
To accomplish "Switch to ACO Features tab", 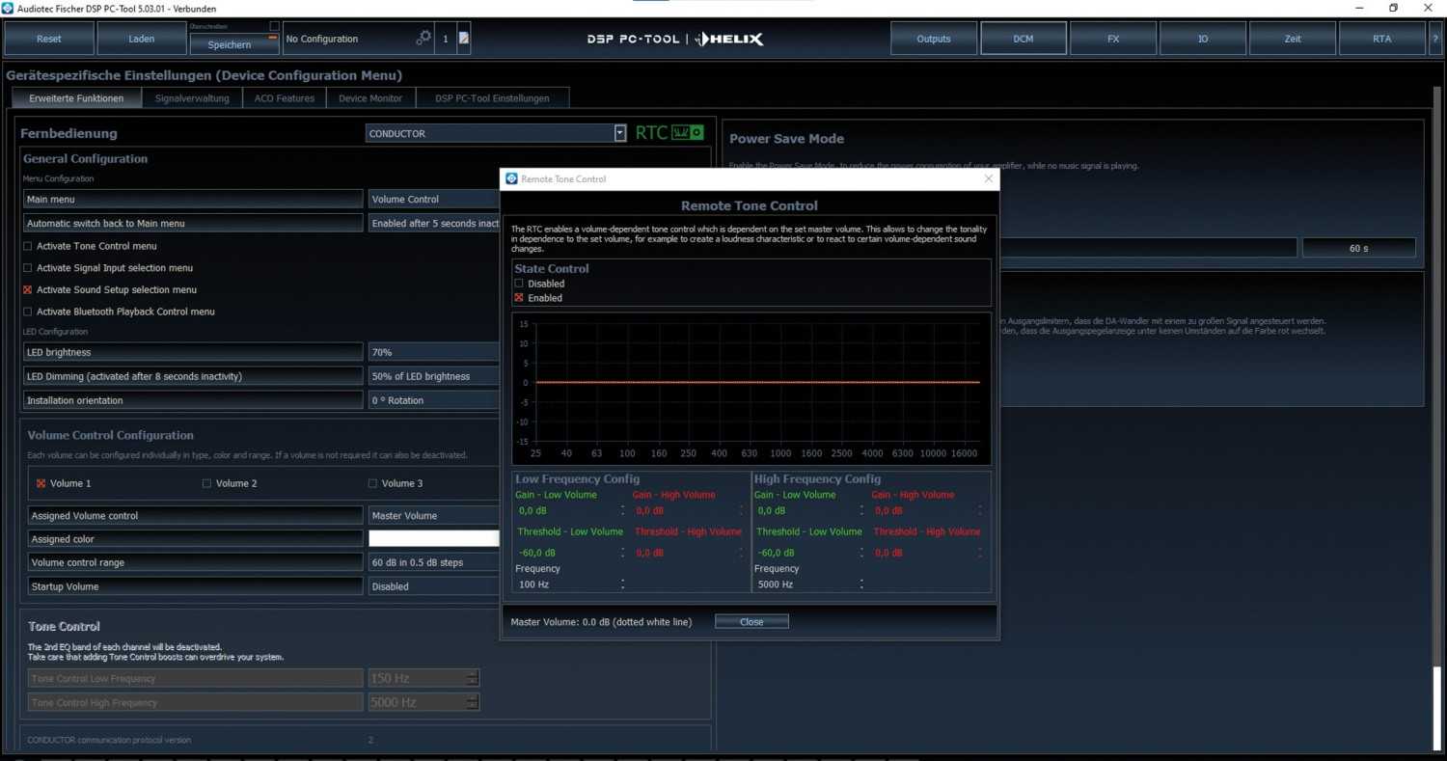I will pos(285,98).
